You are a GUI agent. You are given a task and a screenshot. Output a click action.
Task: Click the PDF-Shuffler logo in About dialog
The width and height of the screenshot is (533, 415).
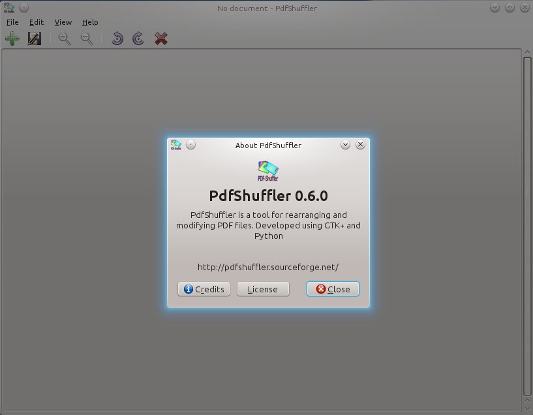click(x=268, y=171)
